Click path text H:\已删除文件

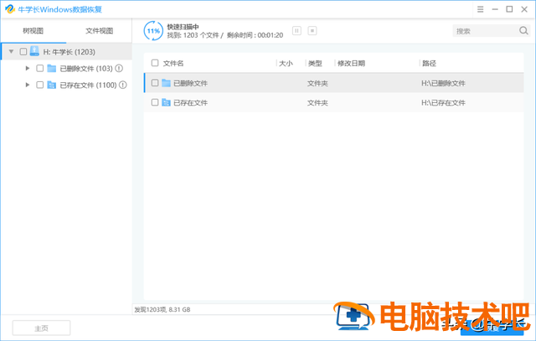[443, 83]
